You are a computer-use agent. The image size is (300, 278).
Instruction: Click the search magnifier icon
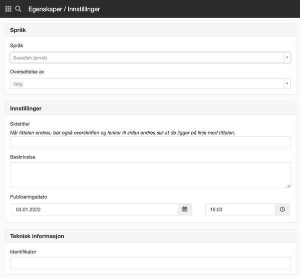(18, 9)
